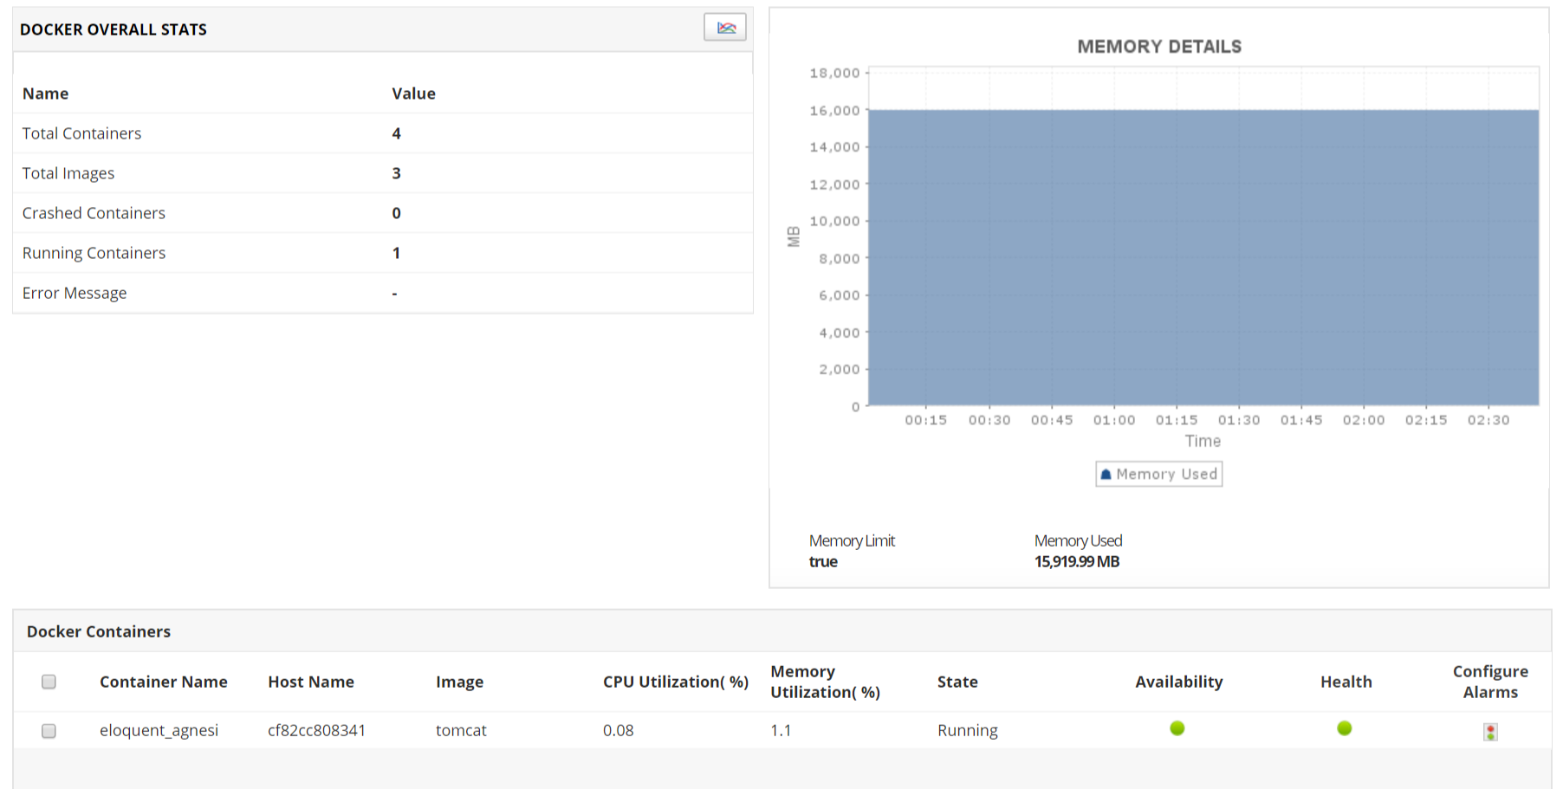The width and height of the screenshot is (1563, 789).
Task: Open the Docker Overall Stats panel title
Action: click(113, 29)
